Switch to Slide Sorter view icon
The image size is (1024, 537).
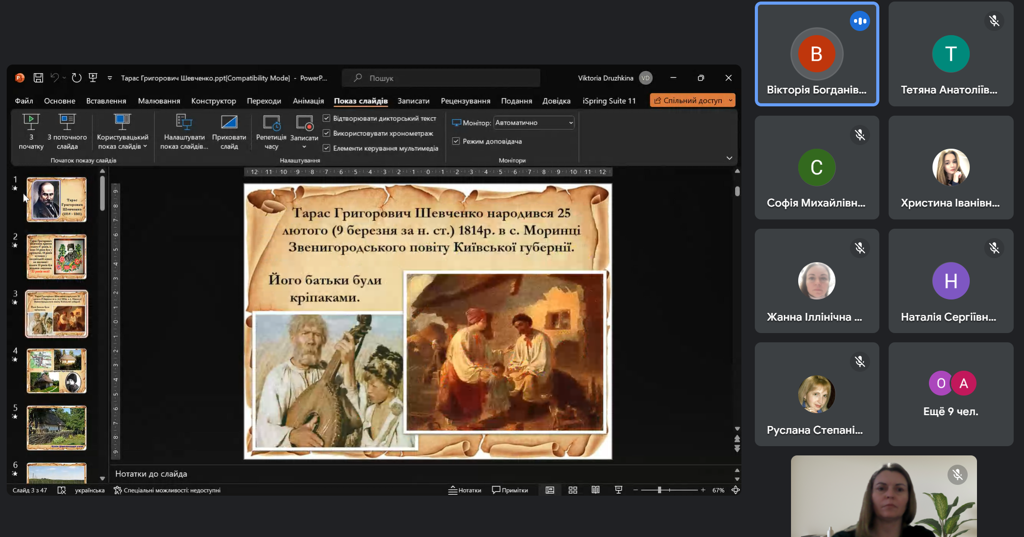(x=573, y=490)
